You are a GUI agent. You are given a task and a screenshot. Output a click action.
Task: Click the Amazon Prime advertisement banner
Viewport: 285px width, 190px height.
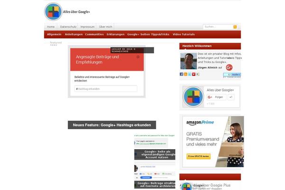pos(213,142)
